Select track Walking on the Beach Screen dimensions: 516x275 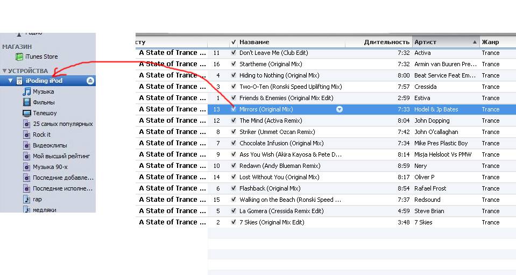pos(290,200)
